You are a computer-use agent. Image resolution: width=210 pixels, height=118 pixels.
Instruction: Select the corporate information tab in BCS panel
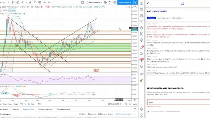click(163, 18)
